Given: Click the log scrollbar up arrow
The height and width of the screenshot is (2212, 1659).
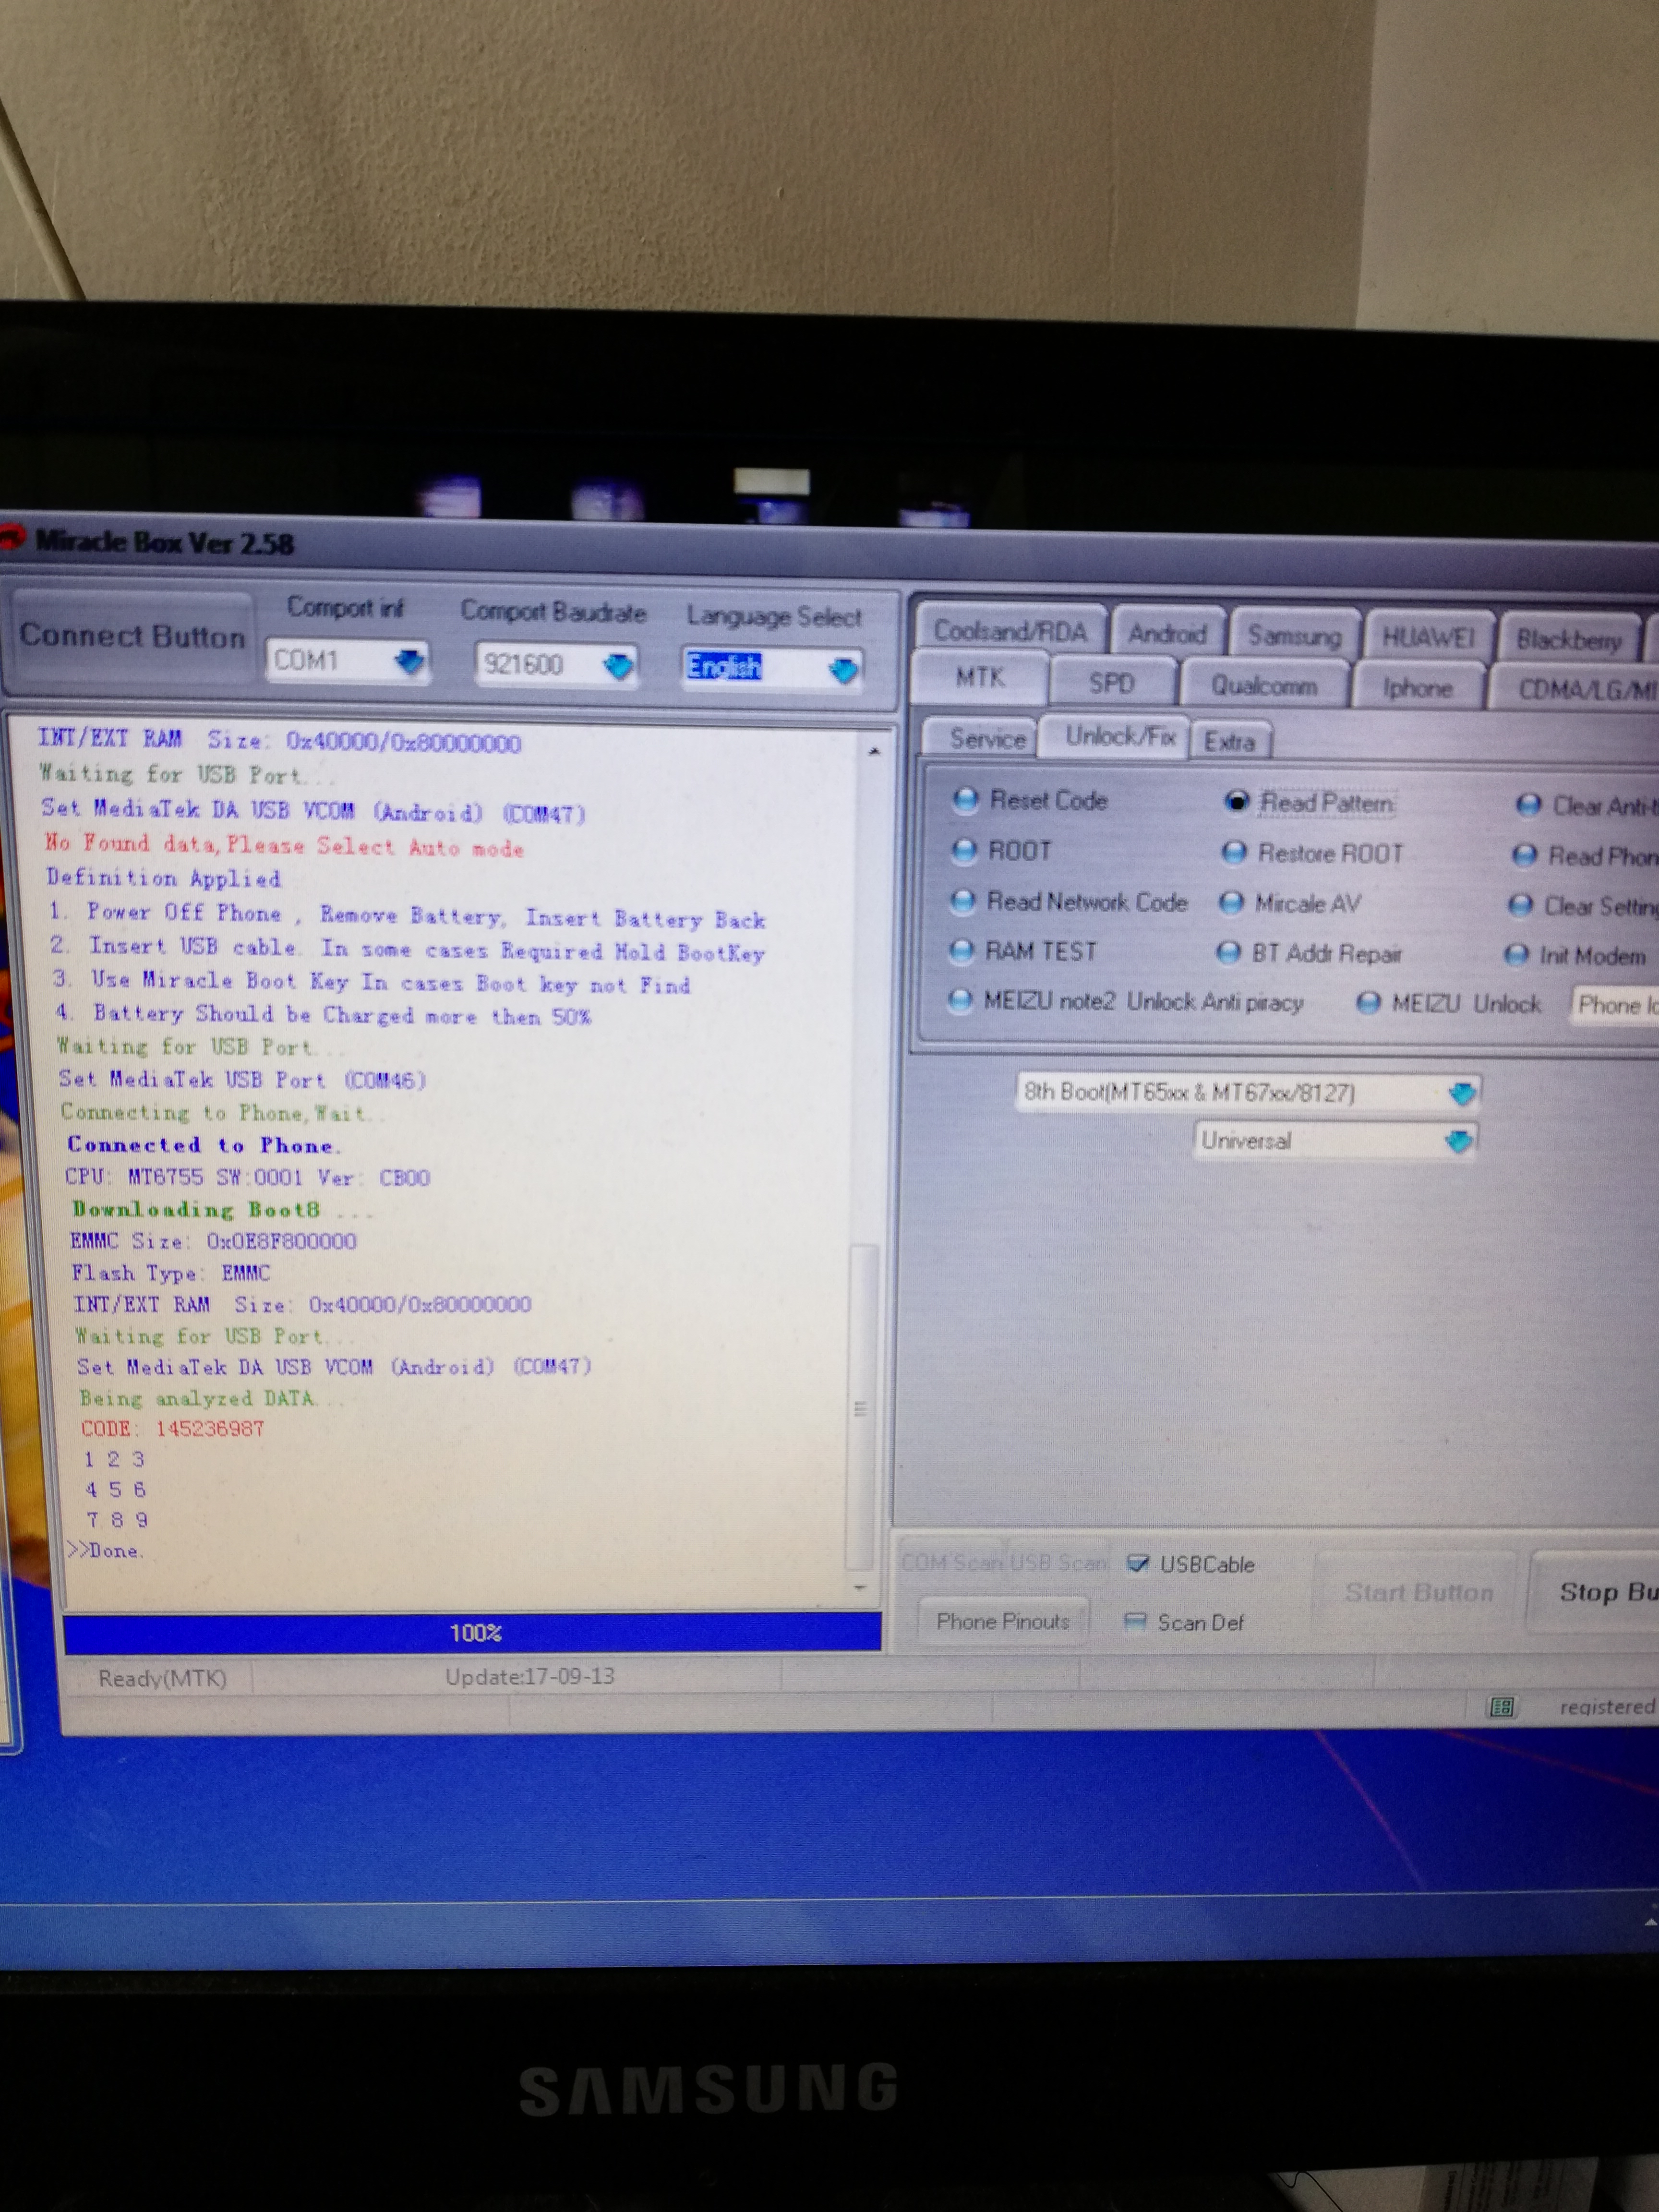Looking at the screenshot, I should pyautogui.click(x=875, y=751).
